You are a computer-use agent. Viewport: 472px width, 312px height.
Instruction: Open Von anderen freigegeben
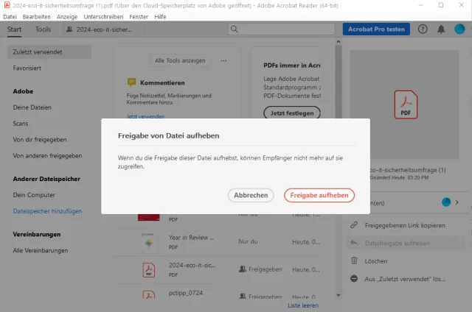click(x=47, y=156)
